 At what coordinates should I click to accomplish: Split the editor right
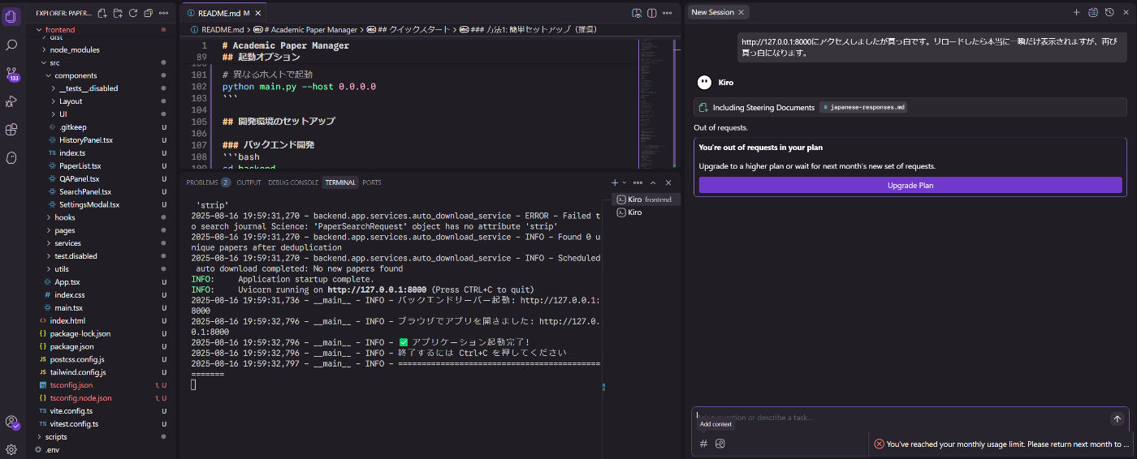tap(652, 13)
